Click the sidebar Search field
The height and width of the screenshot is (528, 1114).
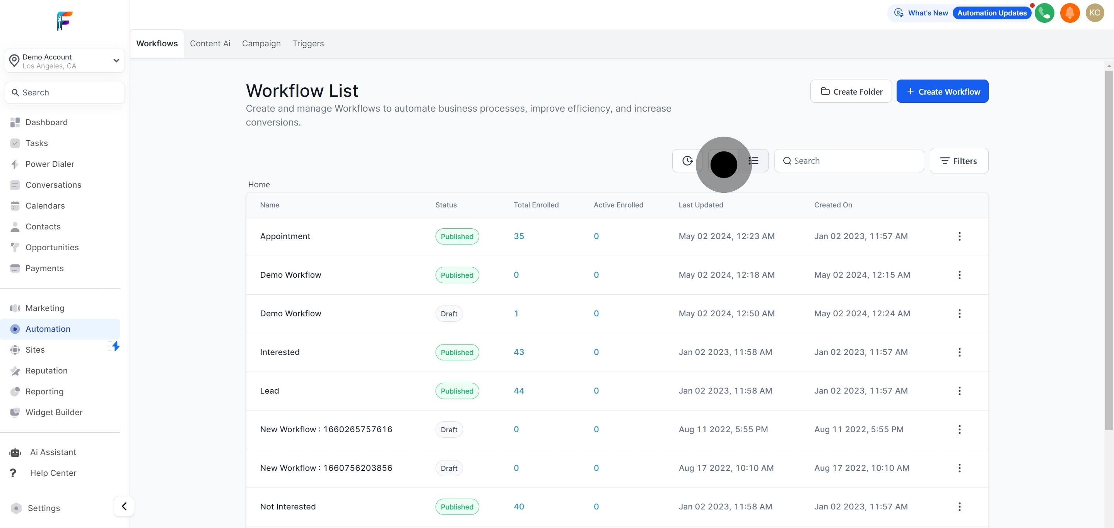coord(65,92)
